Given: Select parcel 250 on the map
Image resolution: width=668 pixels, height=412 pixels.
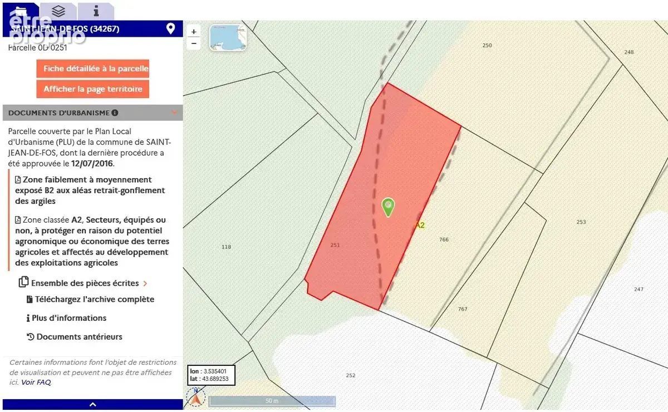Looking at the screenshot, I should 487,46.
